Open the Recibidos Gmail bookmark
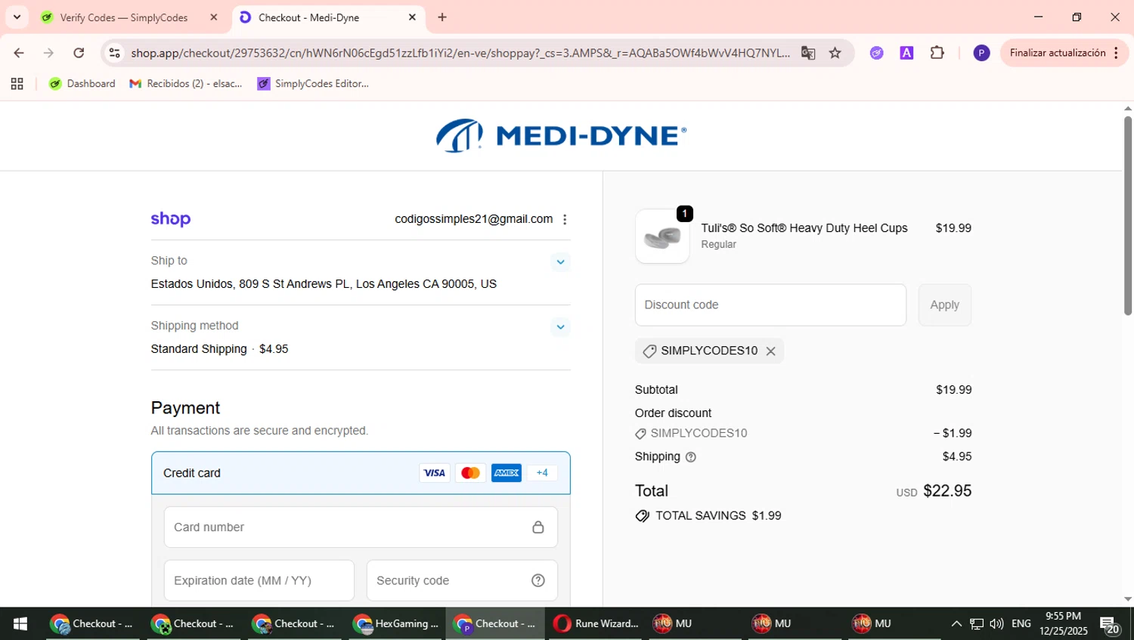1134x640 pixels. [x=186, y=84]
